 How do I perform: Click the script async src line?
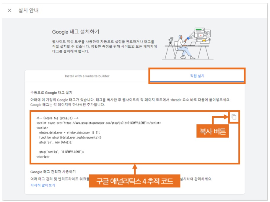tap(98, 123)
